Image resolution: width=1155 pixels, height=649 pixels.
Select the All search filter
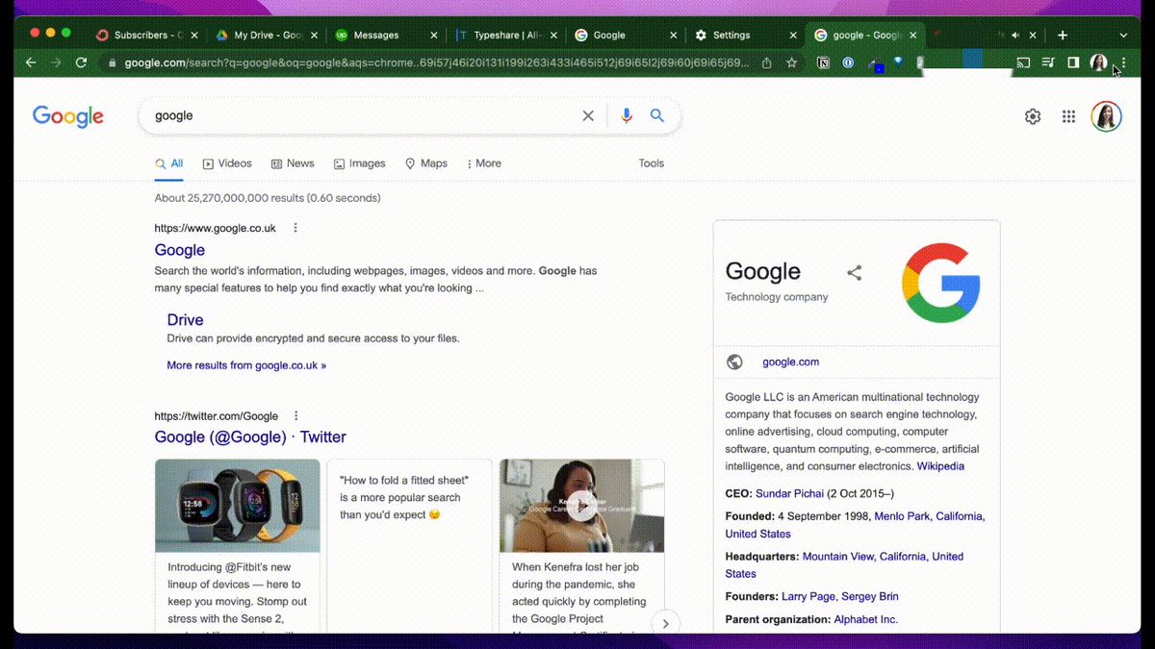[169, 163]
